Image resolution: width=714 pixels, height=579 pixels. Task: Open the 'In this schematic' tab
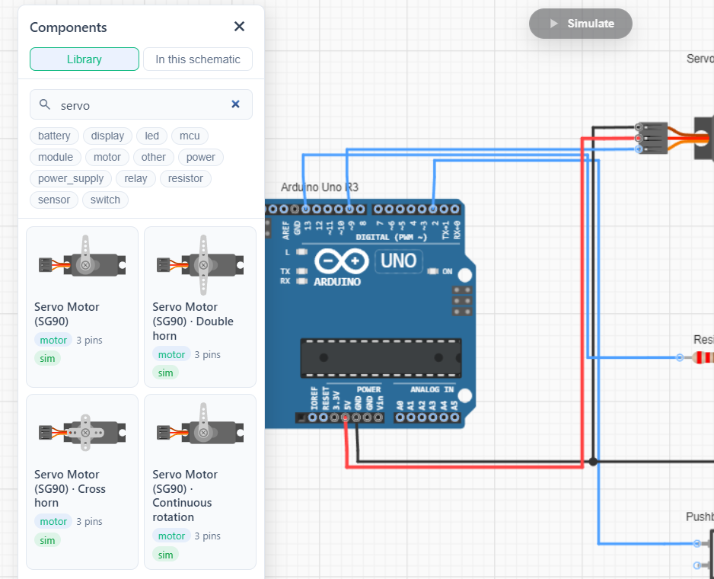tap(198, 59)
